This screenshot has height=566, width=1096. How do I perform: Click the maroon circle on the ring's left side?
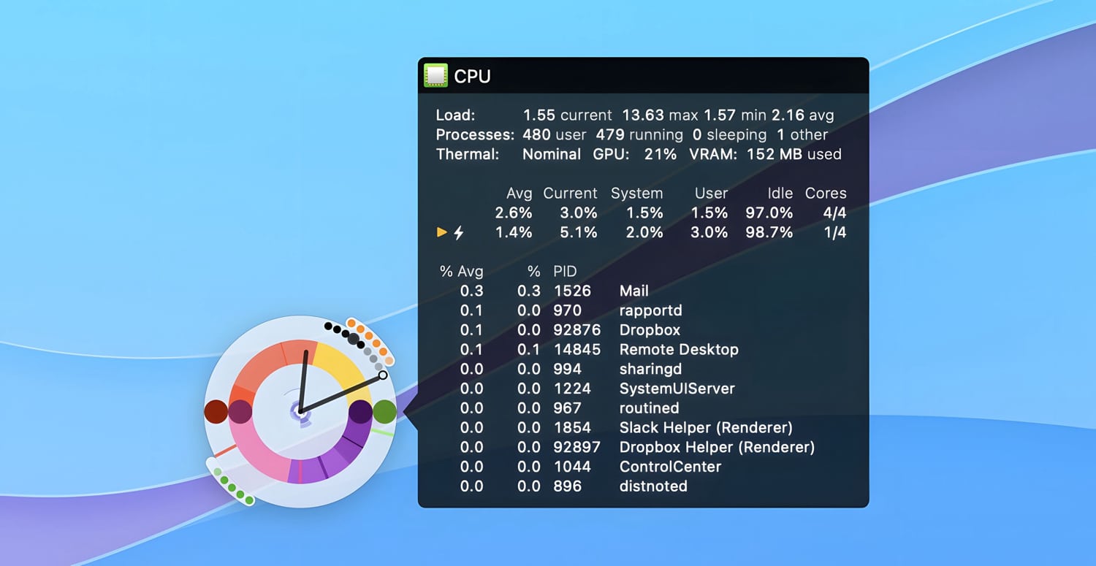tap(240, 411)
